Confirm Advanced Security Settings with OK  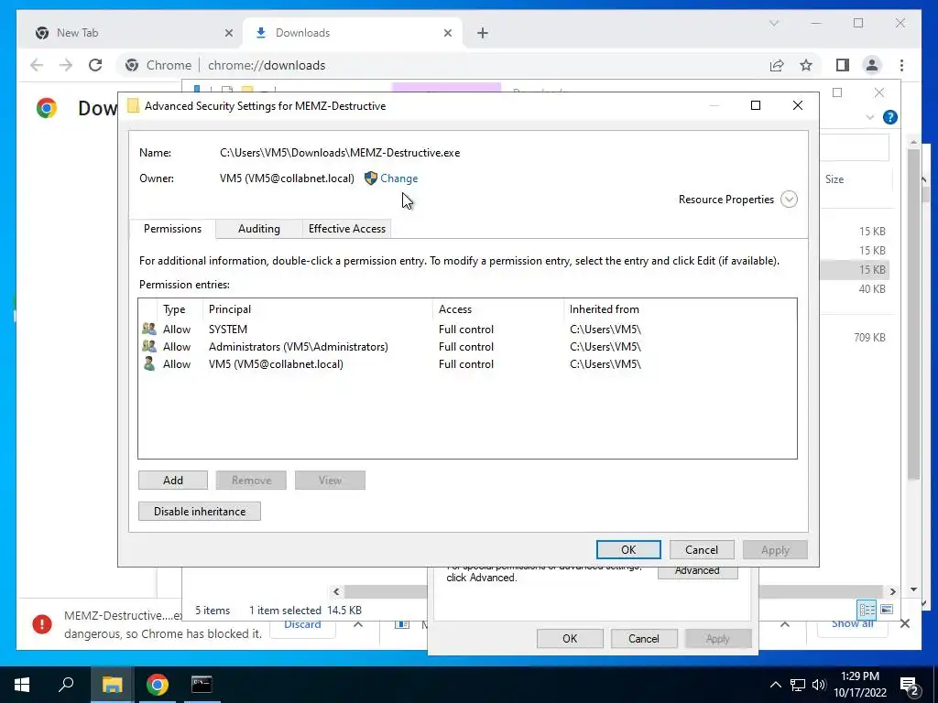coord(628,549)
